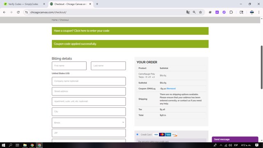
Task: Click the Discover card logo
Action: tap(174, 135)
